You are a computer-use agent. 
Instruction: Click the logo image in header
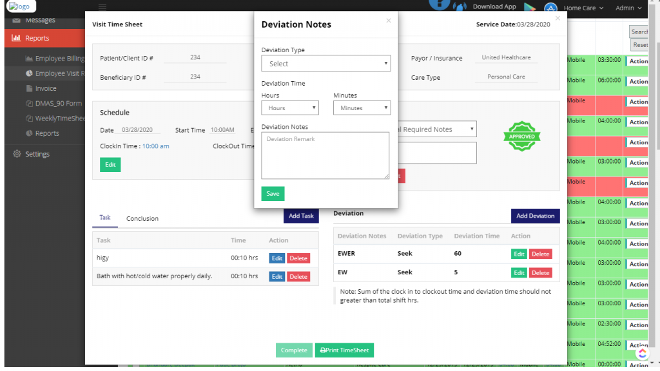[x=21, y=6]
